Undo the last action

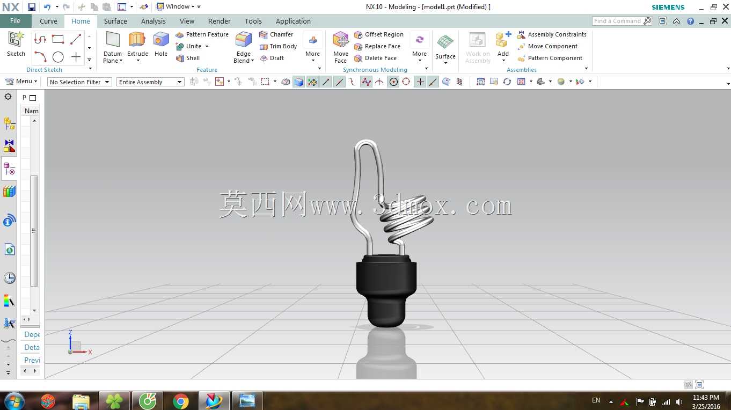(47, 7)
